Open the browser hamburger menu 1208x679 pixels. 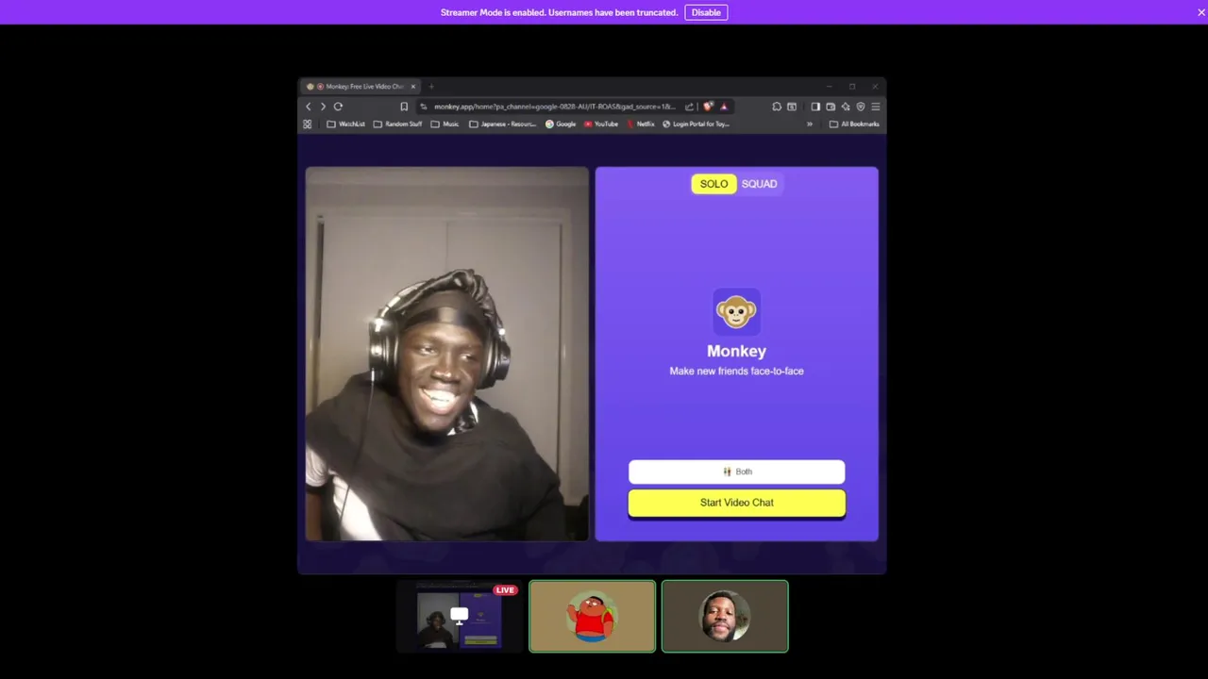pos(876,107)
